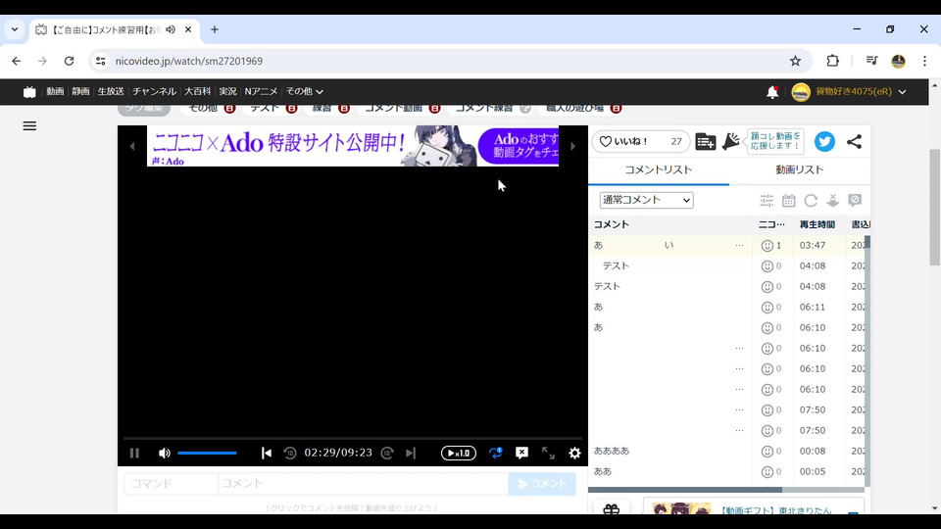The height and width of the screenshot is (529, 941).
Task: Open チャンネル in top navigation
Action: coord(154,91)
